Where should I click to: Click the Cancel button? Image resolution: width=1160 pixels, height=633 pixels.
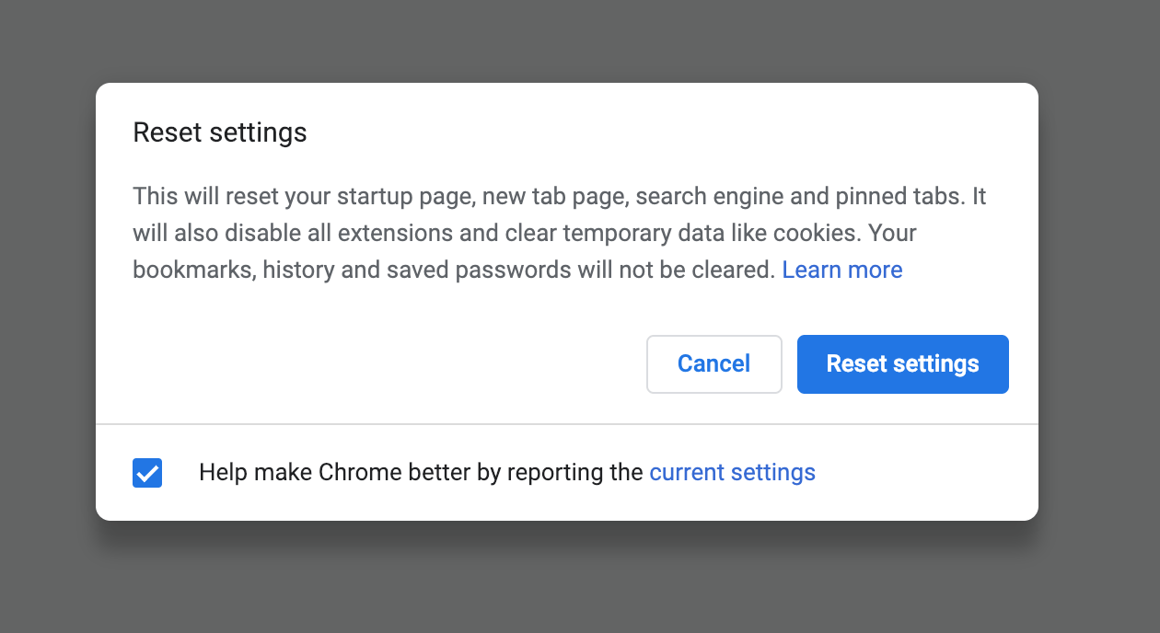(713, 364)
